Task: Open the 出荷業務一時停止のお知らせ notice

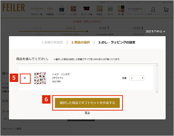Action: 87,22
